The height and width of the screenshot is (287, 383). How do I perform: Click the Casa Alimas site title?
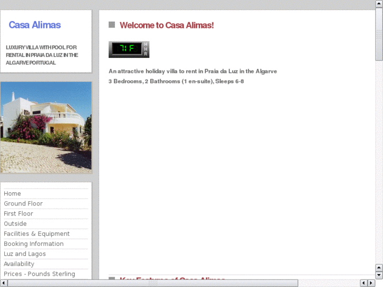[35, 25]
